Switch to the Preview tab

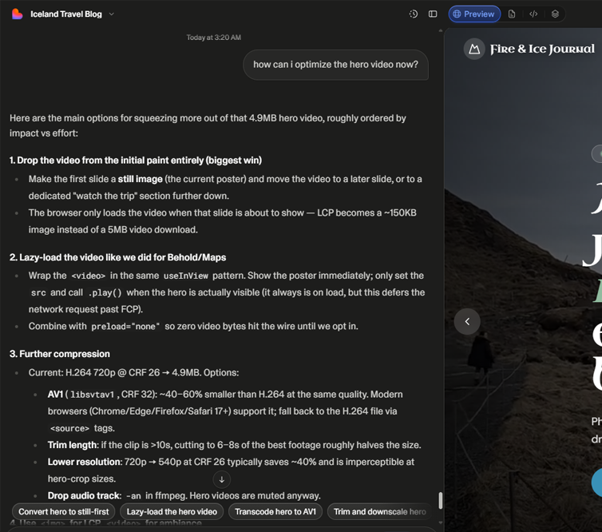tap(474, 14)
